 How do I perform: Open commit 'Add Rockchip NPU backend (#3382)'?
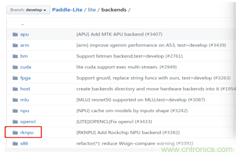point(128,132)
